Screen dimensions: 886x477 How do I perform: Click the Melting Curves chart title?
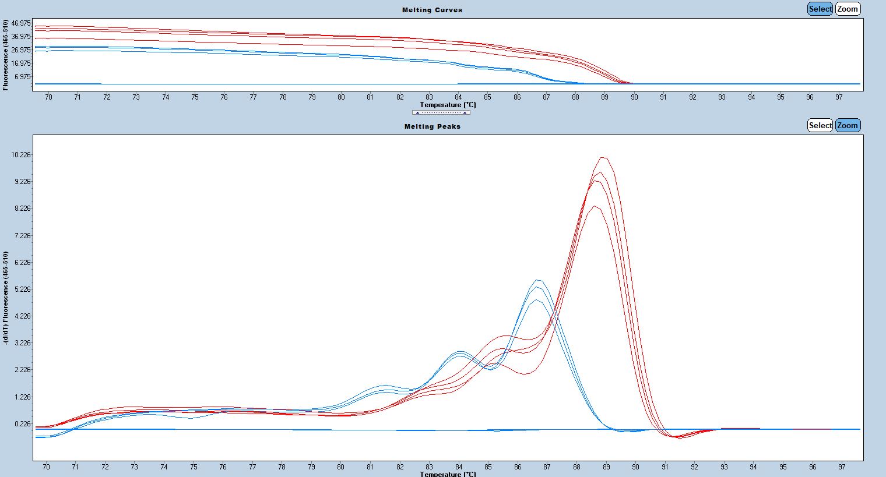point(432,10)
